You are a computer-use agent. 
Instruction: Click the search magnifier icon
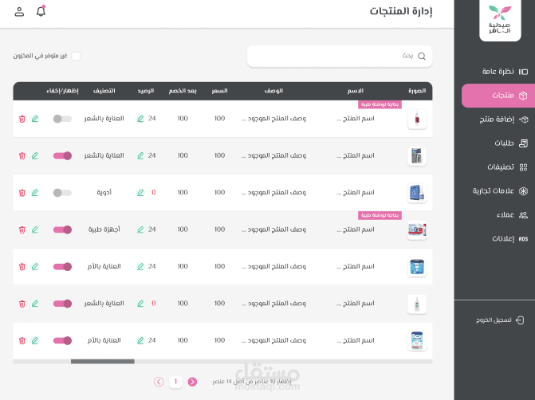tap(422, 57)
